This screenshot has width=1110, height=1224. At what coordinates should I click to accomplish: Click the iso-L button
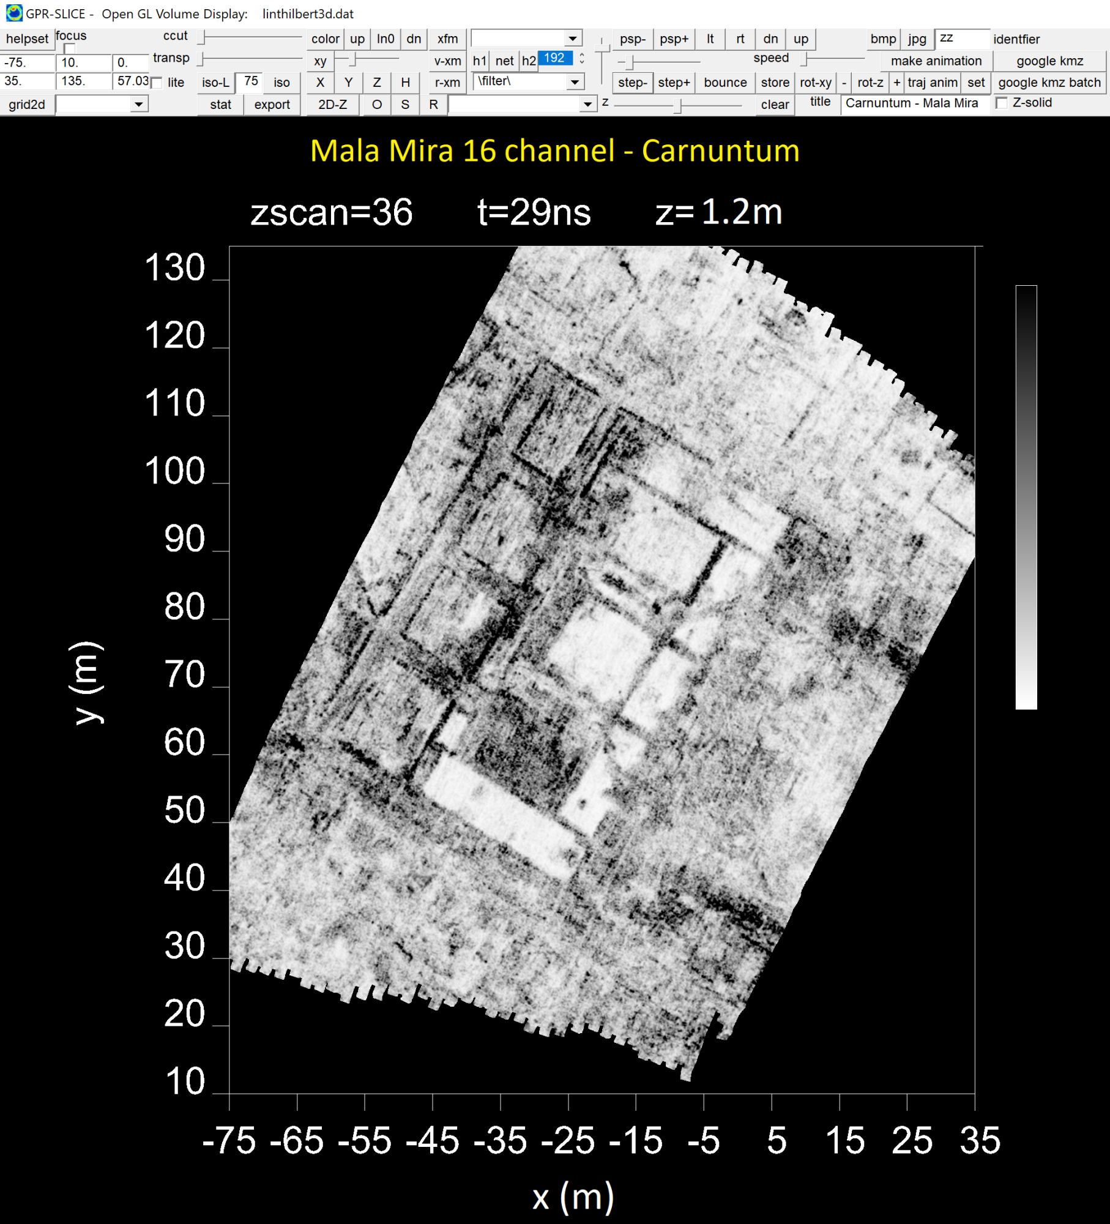215,83
